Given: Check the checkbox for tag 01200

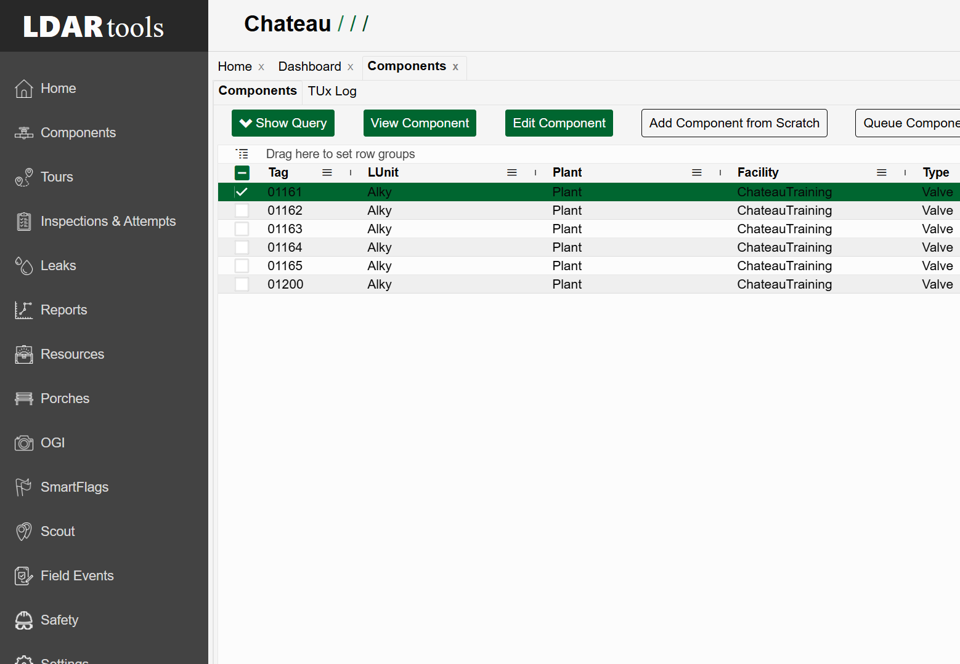Looking at the screenshot, I should click(x=242, y=284).
